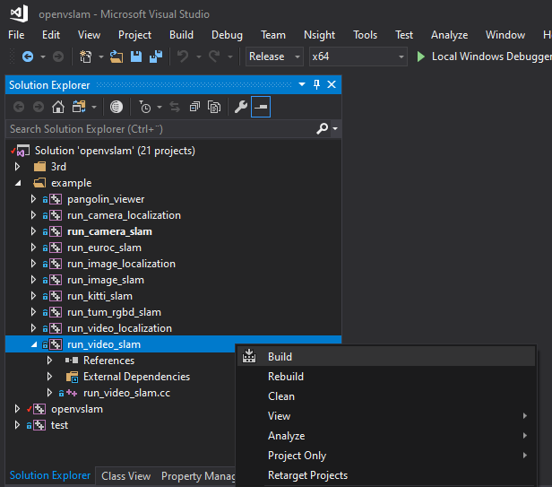
Task: Open Properties with the wrench icon
Action: pyautogui.click(x=241, y=107)
